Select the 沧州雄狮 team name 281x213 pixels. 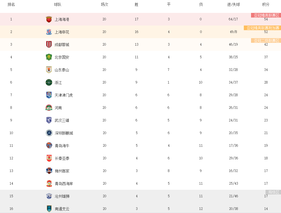pyautogui.click(x=62, y=196)
